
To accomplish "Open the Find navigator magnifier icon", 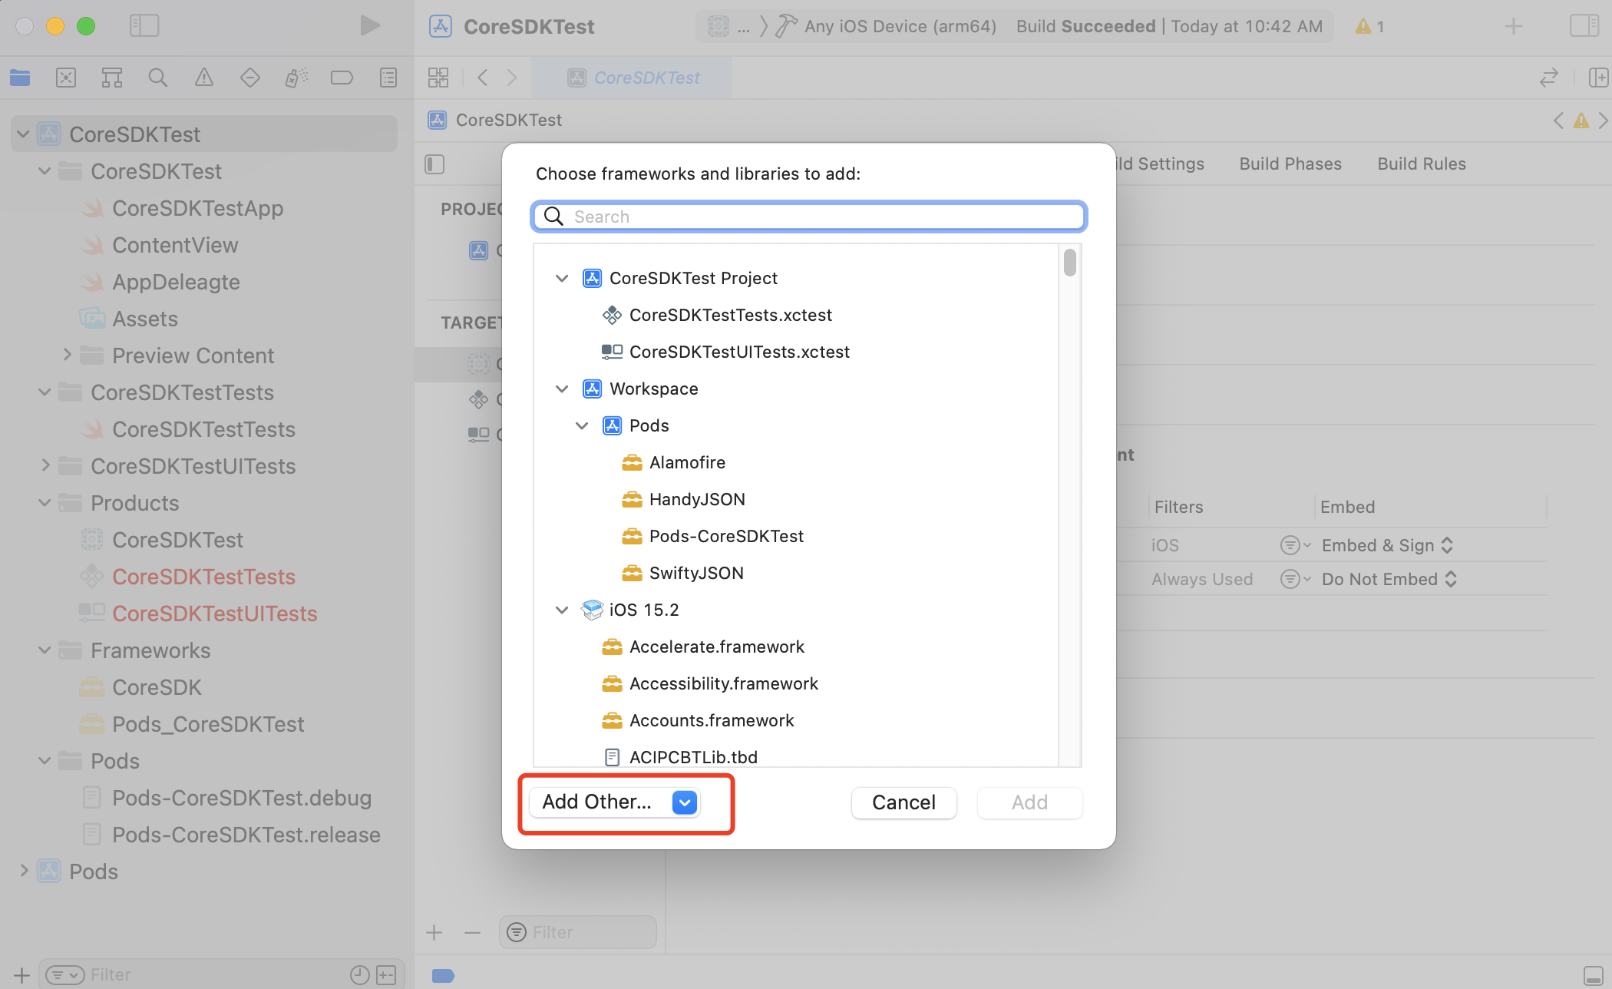I will coord(158,78).
